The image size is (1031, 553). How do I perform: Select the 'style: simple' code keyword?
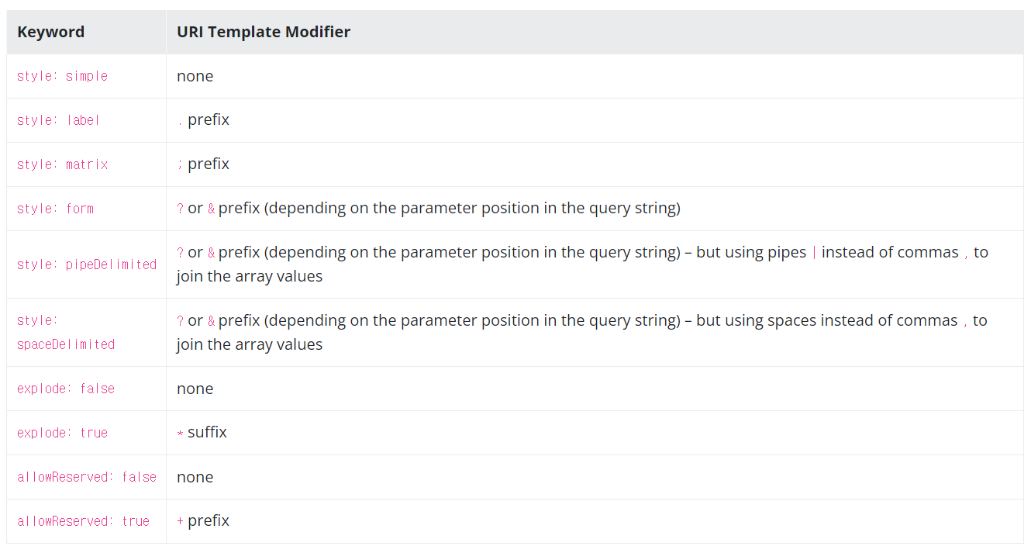coord(62,76)
